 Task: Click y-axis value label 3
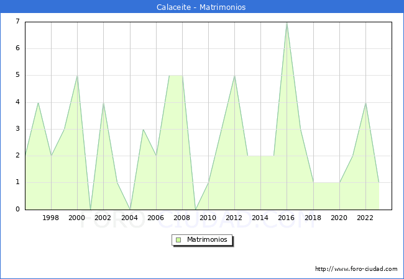click(17, 129)
